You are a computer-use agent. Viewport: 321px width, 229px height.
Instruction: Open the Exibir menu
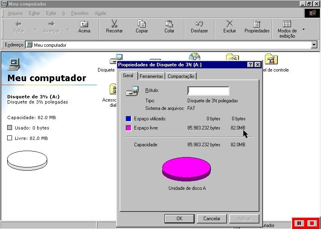point(51,13)
